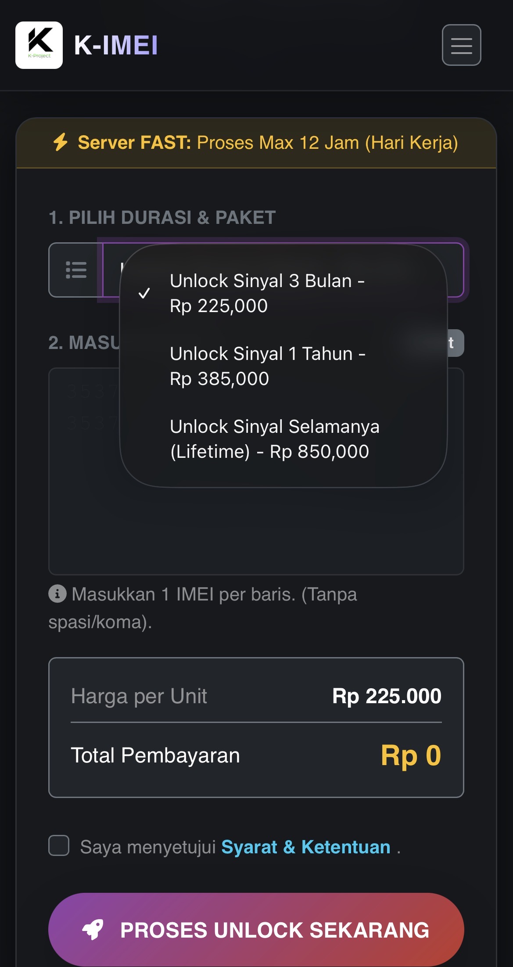Choose Unlock Sinyal 1 Tahun package
The width and height of the screenshot is (513, 967).
pos(267,366)
